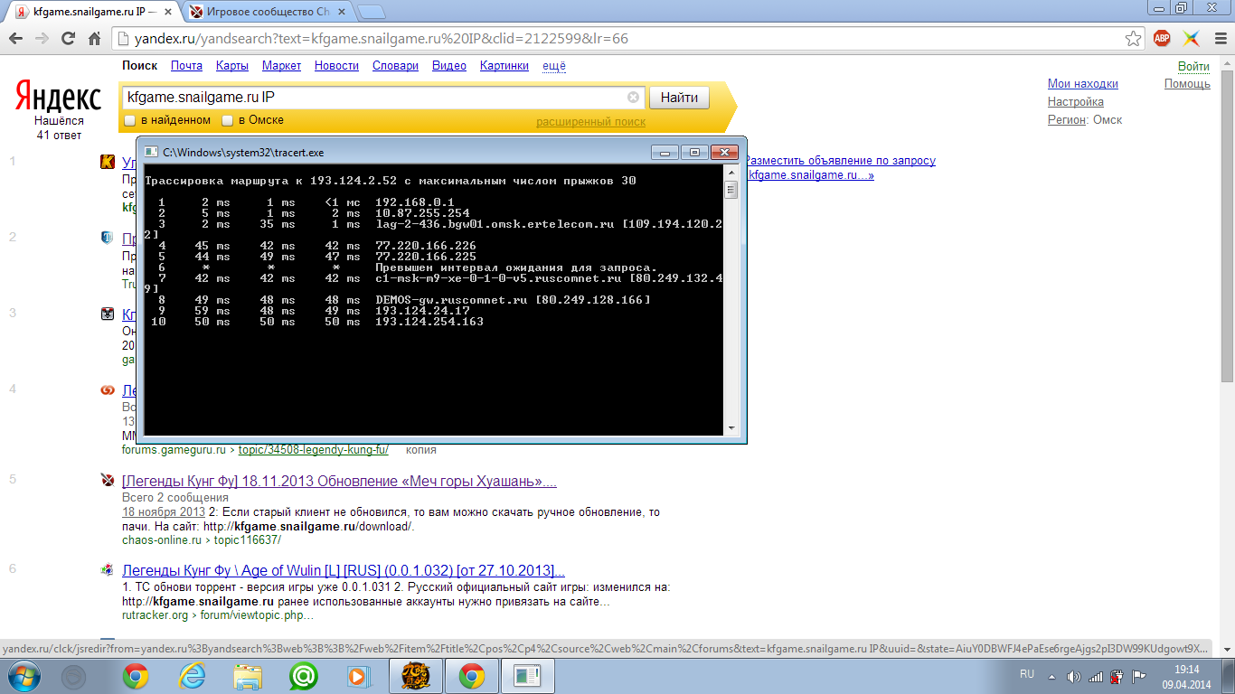Screen dimensions: 1235x694
Task: Open the Новости service link
Action: (336, 66)
